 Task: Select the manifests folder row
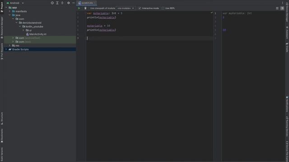pyautogui.click(x=40, y=11)
